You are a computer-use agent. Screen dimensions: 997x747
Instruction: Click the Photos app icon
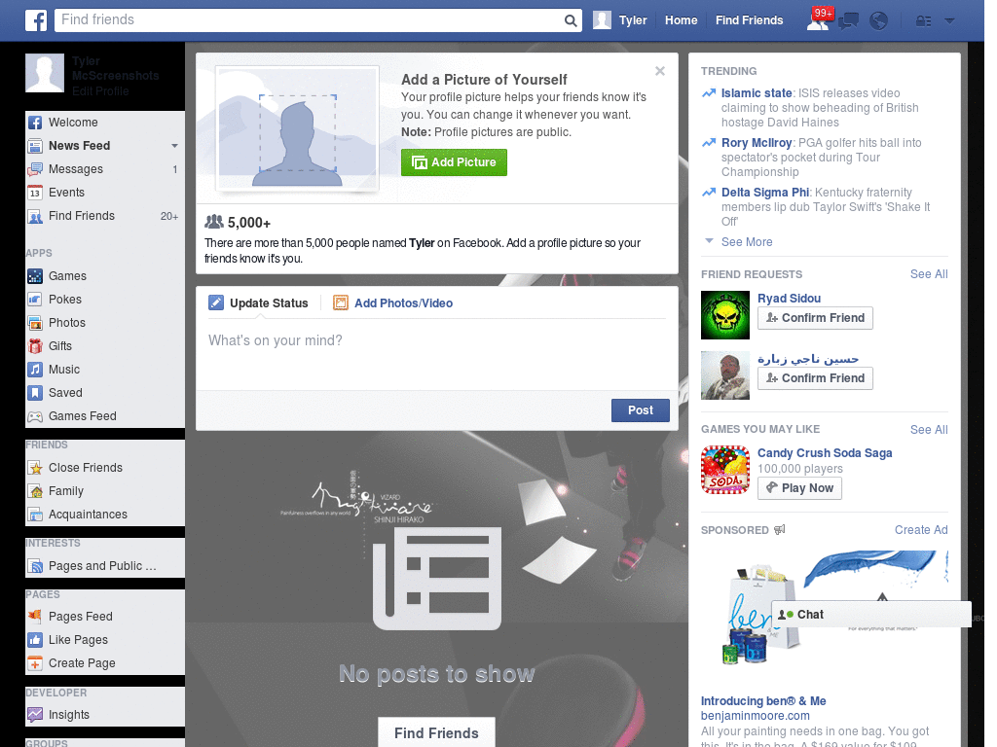(x=35, y=323)
